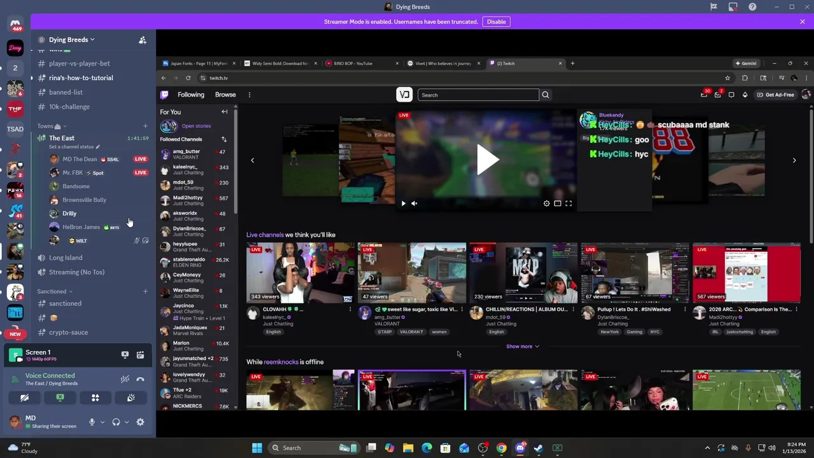Toggle screen share button in voice controls
Viewport: 814px width, 458px height.
tap(60, 398)
